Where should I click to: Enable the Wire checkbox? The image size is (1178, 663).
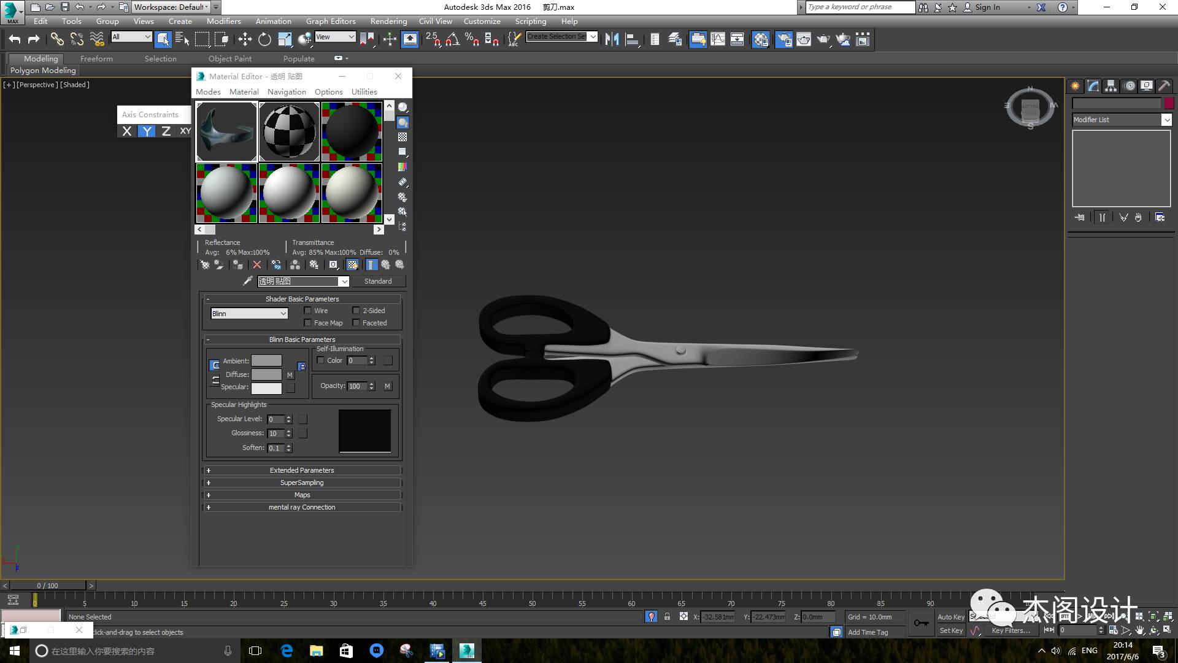(308, 311)
